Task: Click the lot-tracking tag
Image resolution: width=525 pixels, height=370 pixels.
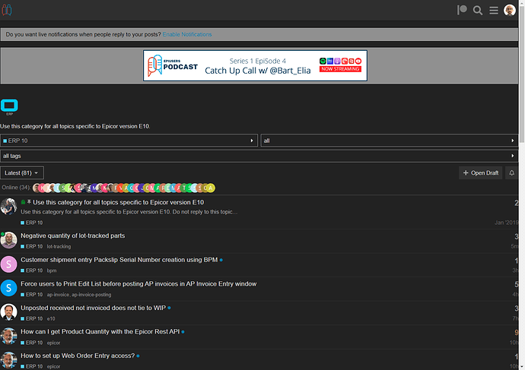Action: click(x=59, y=246)
